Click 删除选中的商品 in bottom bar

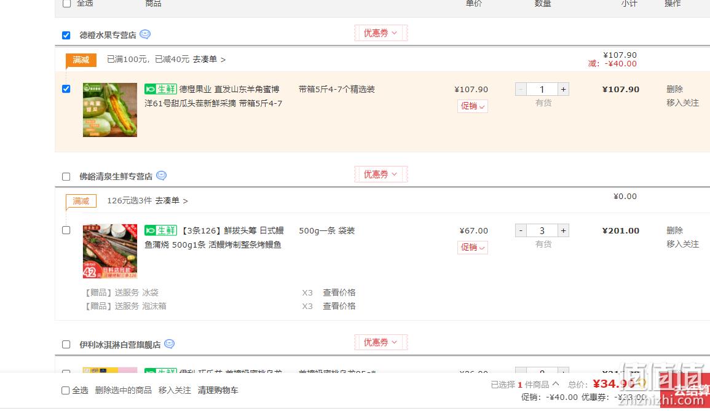(x=123, y=390)
